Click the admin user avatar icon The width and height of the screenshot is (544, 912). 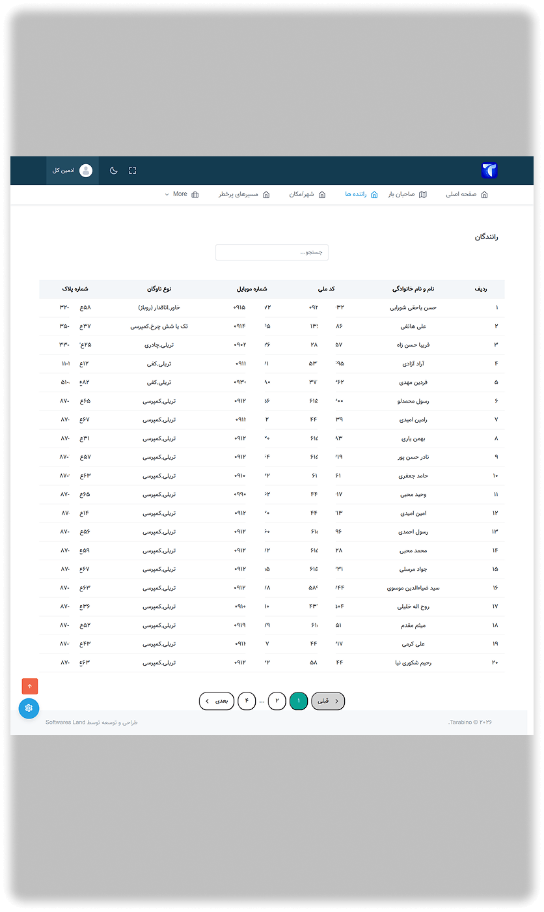pyautogui.click(x=86, y=171)
